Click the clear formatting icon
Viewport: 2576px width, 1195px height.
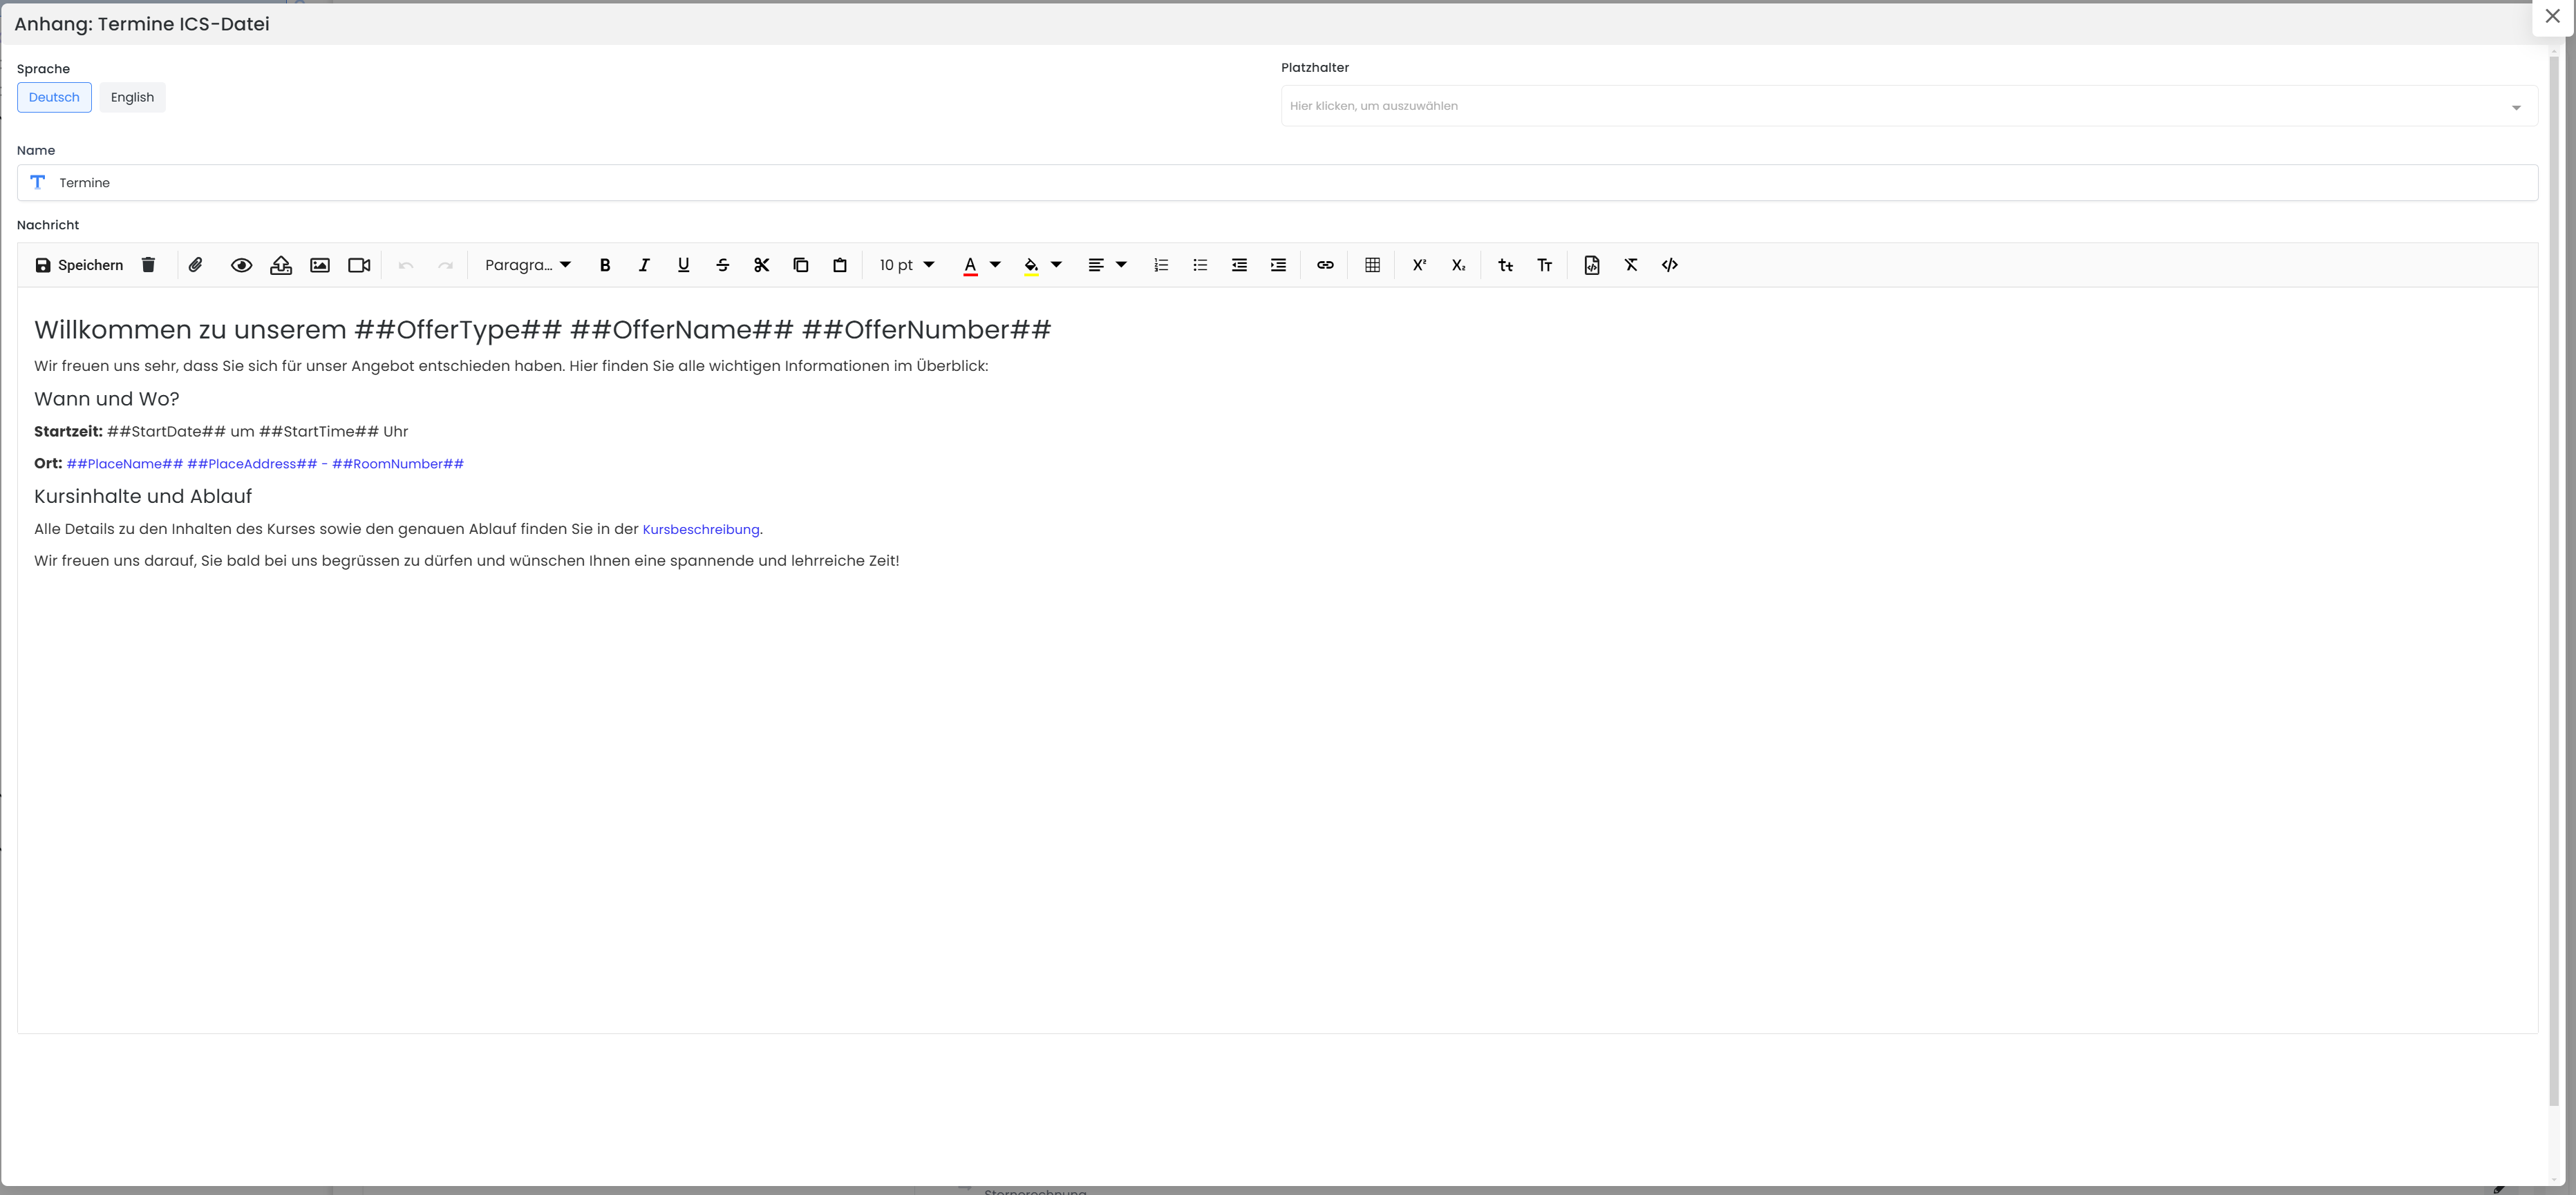(x=1631, y=265)
